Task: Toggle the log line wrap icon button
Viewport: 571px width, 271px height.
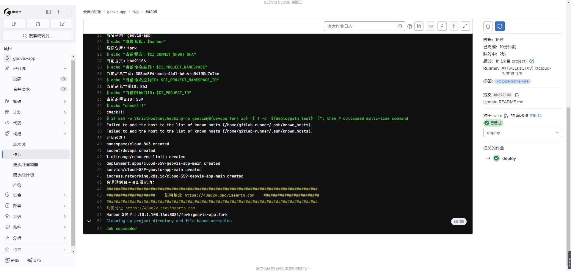Action: (x=430, y=26)
